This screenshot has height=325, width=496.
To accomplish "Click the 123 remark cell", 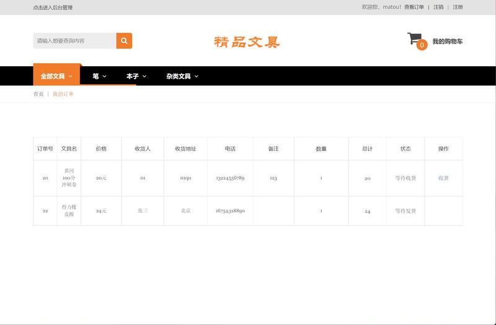I will 273,178.
